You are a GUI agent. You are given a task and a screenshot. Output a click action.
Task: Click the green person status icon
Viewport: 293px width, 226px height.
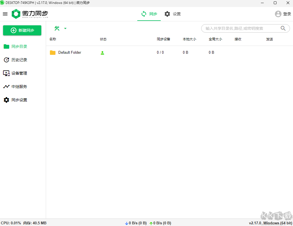click(102, 53)
